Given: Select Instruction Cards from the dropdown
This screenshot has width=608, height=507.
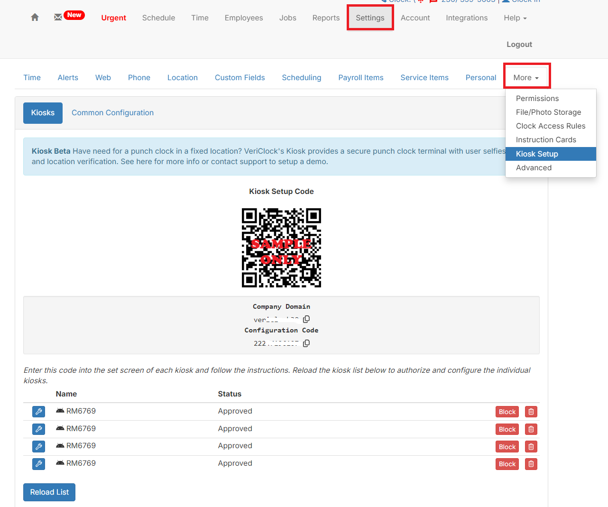Looking at the screenshot, I should [551, 140].
